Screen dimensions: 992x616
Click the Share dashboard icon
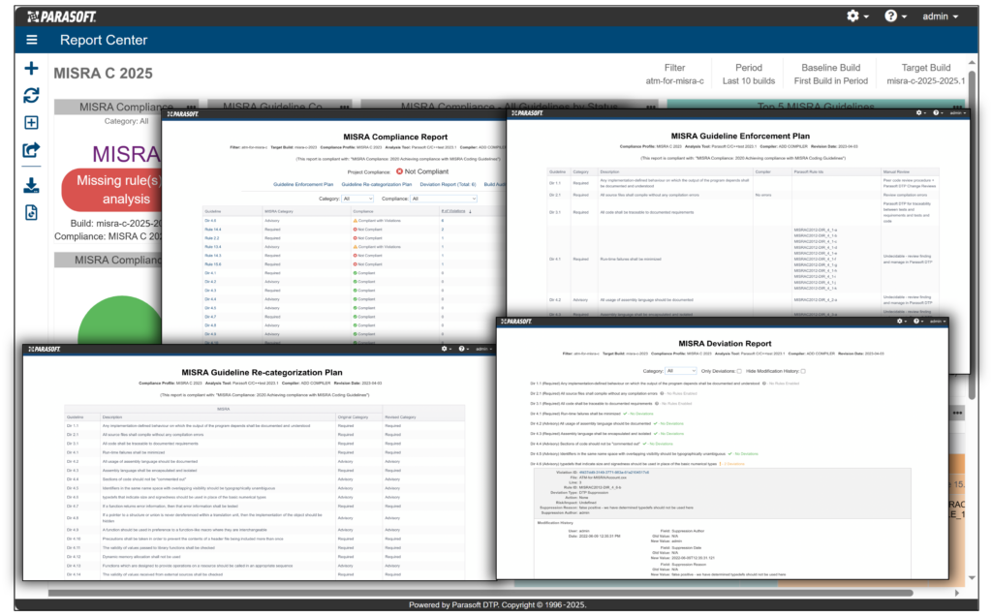(31, 150)
